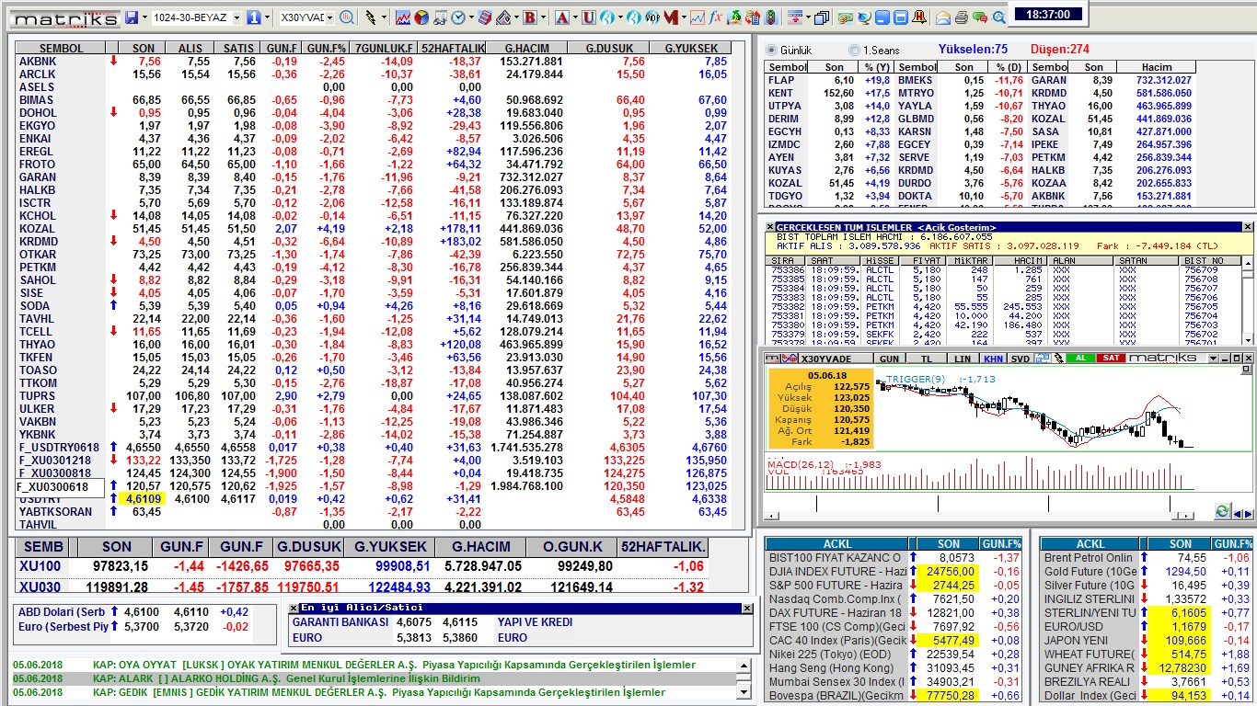Toggle SVD button on chart toolbar
The image size is (1257, 706).
pos(1021,359)
